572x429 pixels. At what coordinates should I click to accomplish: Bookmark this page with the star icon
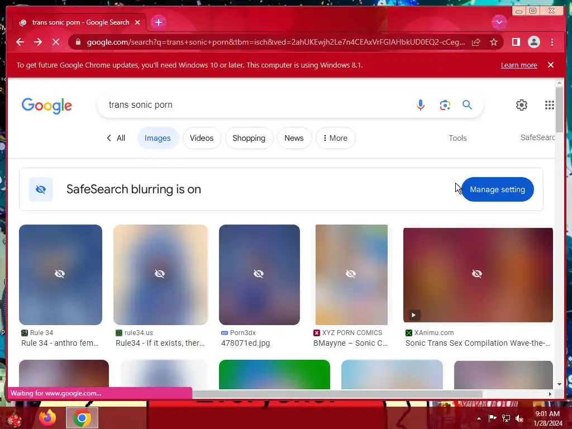(494, 42)
